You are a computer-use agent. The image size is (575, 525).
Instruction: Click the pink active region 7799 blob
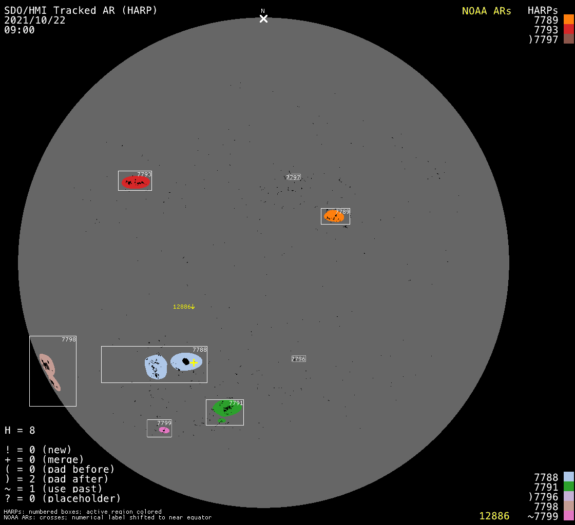tap(164, 430)
